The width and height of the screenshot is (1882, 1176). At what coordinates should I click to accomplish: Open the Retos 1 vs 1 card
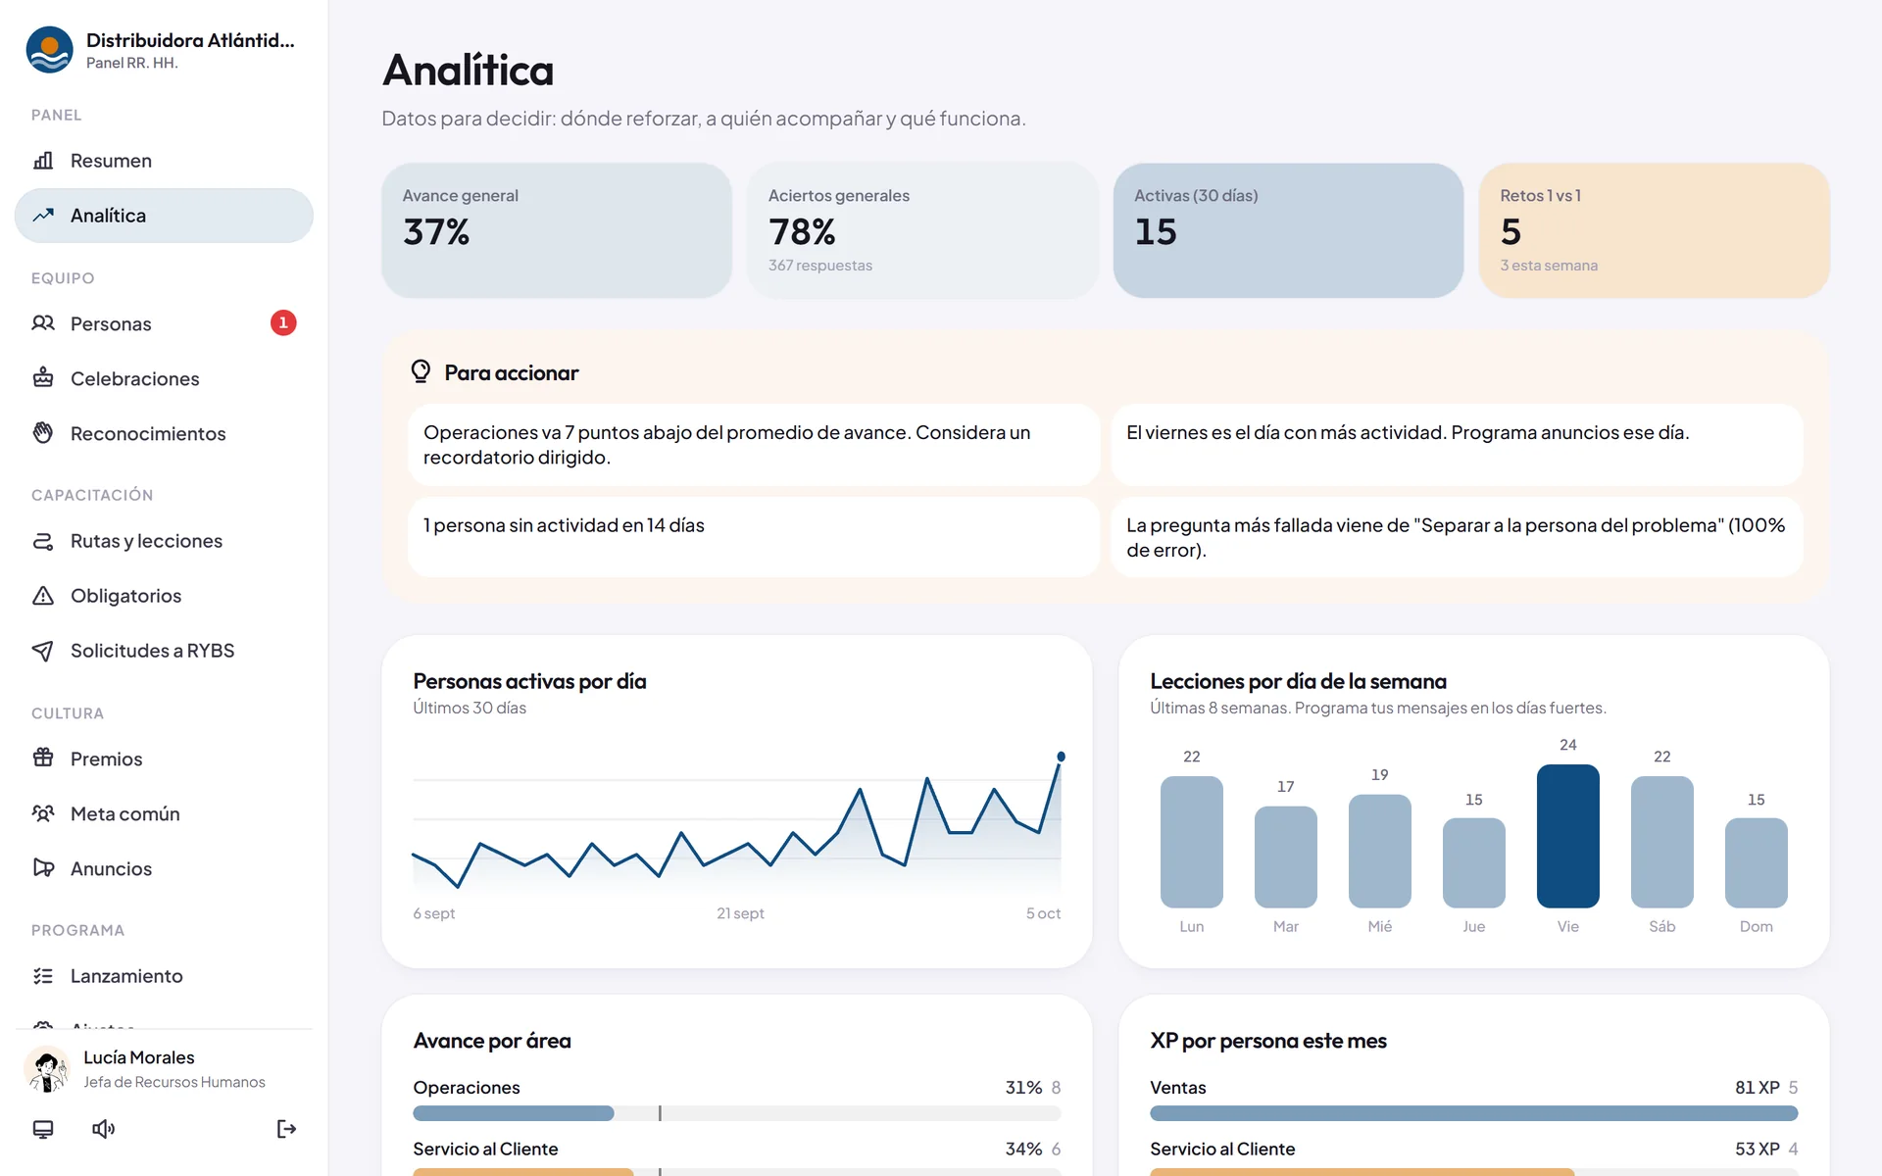point(1654,230)
